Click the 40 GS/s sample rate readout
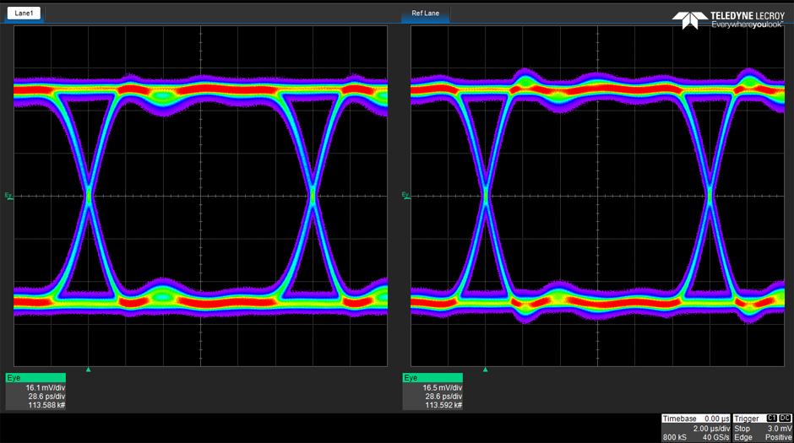The image size is (794, 443). pyautogui.click(x=717, y=437)
